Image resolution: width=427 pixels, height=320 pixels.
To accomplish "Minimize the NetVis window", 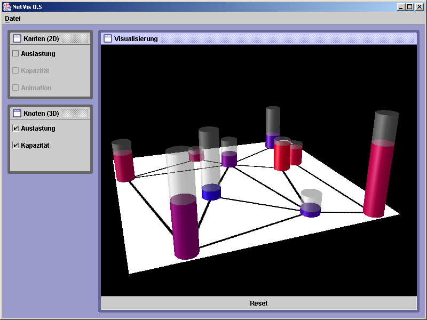I will point(401,7).
